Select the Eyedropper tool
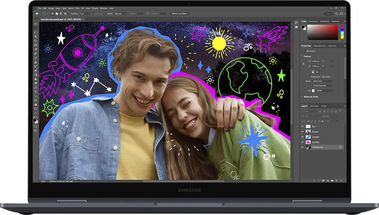The image size is (379, 215). (36, 49)
